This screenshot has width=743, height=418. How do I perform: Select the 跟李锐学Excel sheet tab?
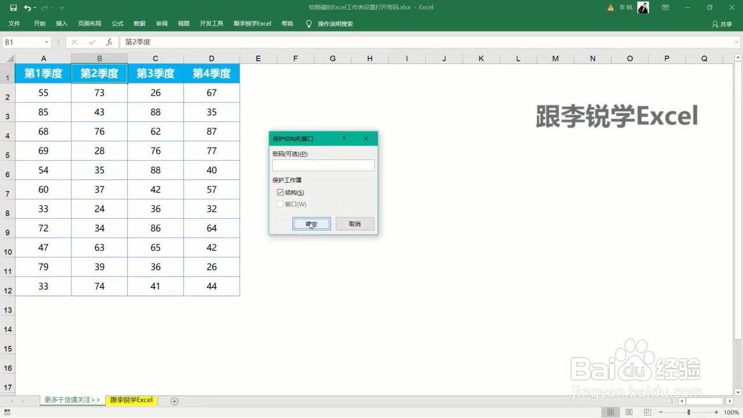132,400
